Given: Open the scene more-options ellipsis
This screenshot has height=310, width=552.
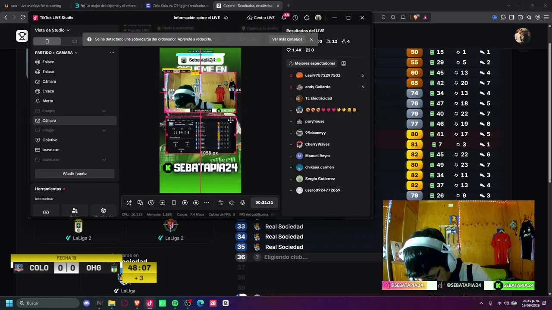Looking at the screenshot, I should click(112, 53).
